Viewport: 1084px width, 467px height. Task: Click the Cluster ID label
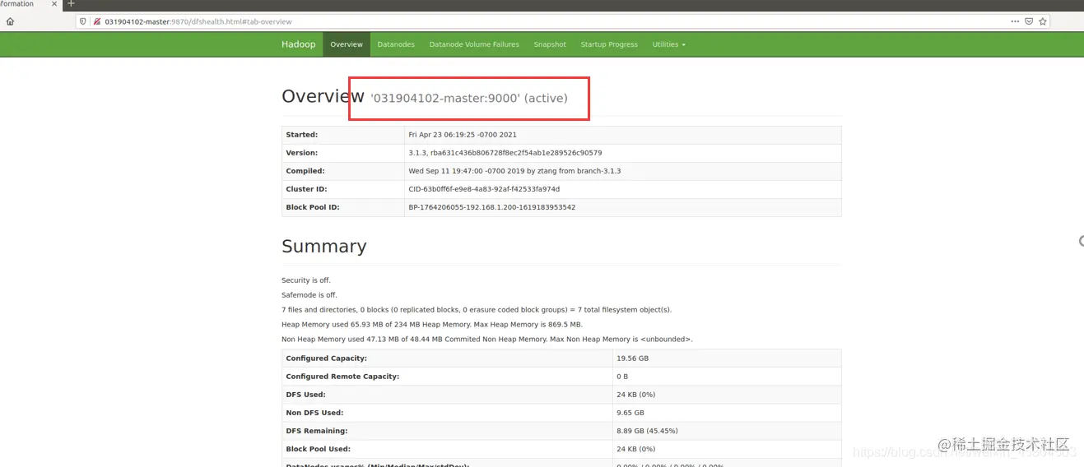[307, 189]
